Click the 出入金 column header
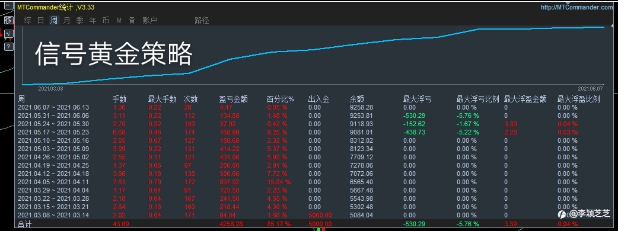The image size is (618, 231). (x=319, y=99)
